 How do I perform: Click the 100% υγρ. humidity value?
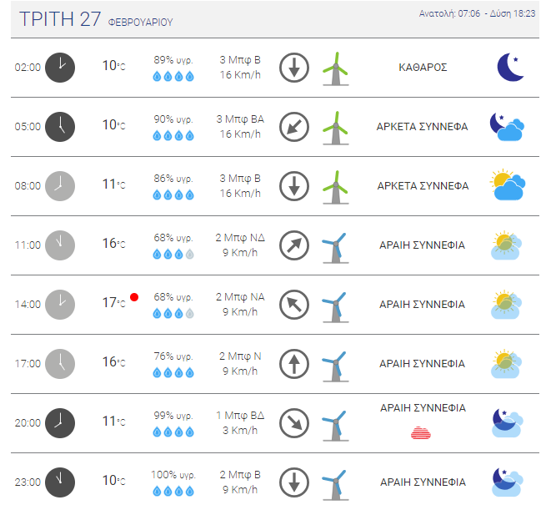(x=173, y=475)
